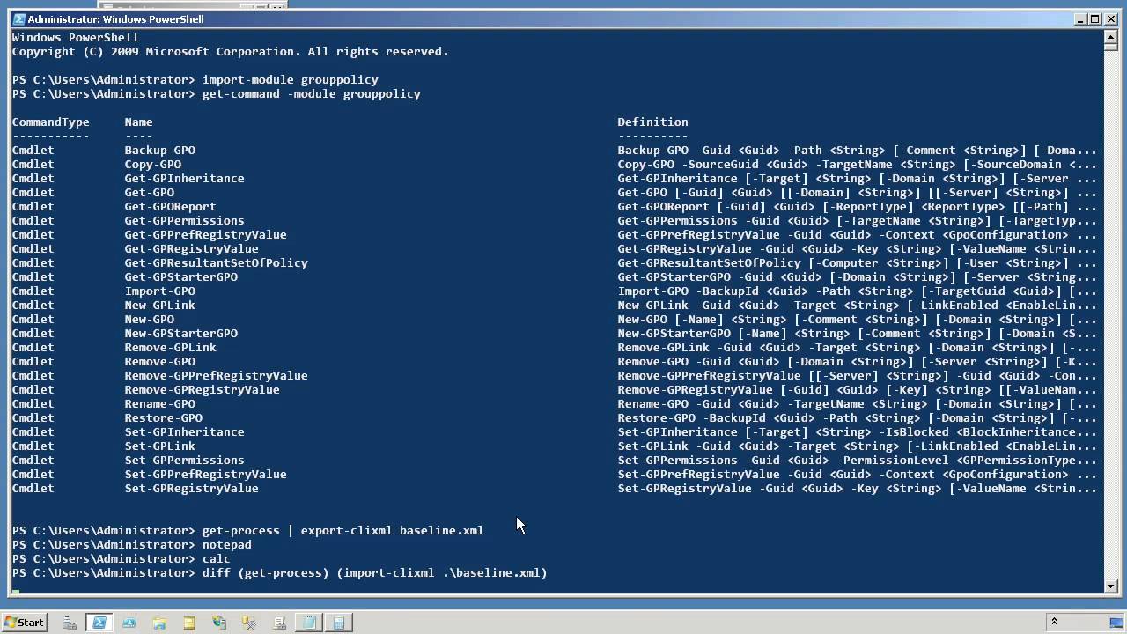The height and width of the screenshot is (634, 1127).
Task: Click Get-GPInheritance in the Name column
Action: pyautogui.click(x=184, y=178)
